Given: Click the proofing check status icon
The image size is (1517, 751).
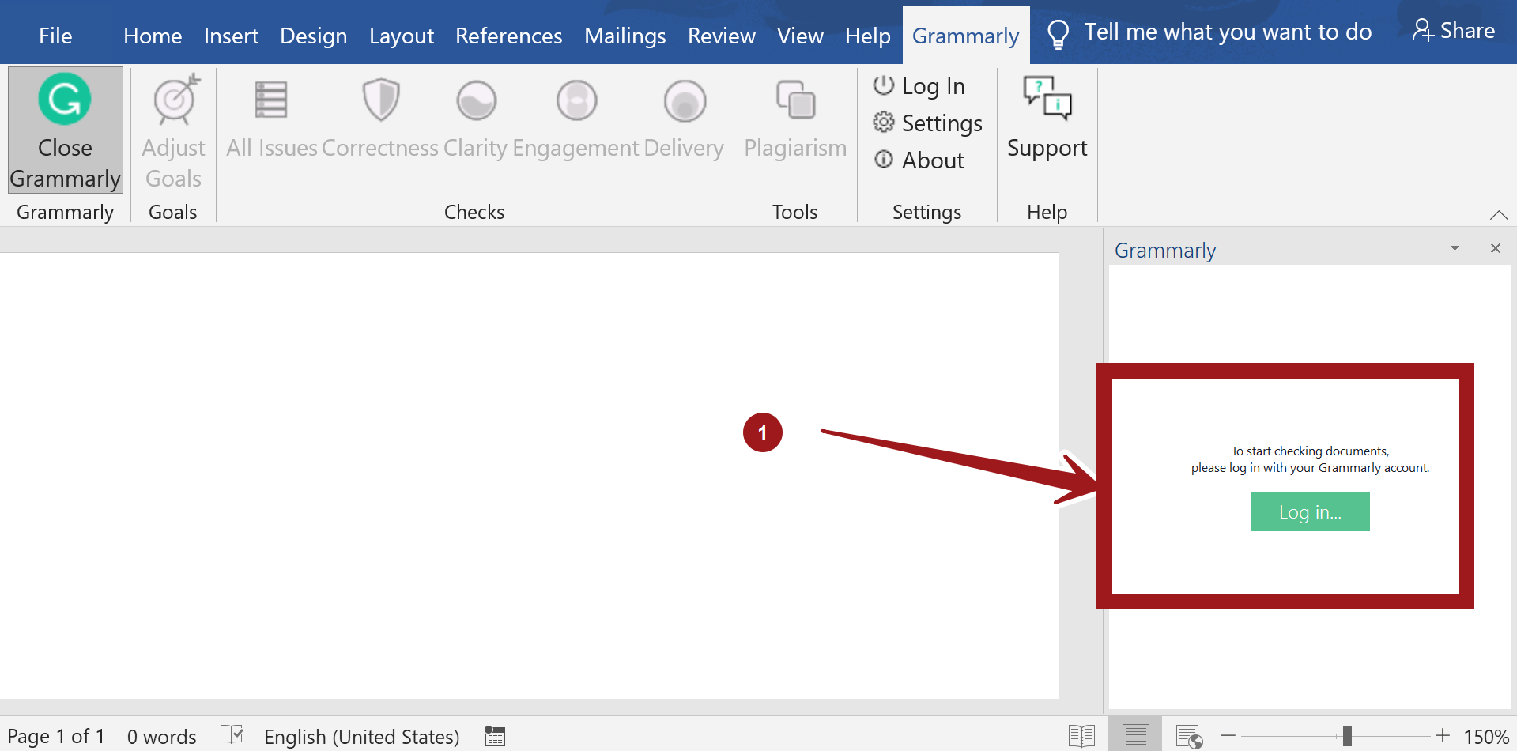Looking at the screenshot, I should 232,735.
